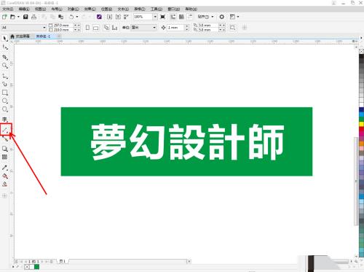This screenshot has width=364, height=272.
Task: Click the no-fill X swatch atop palette
Action: coord(361,51)
